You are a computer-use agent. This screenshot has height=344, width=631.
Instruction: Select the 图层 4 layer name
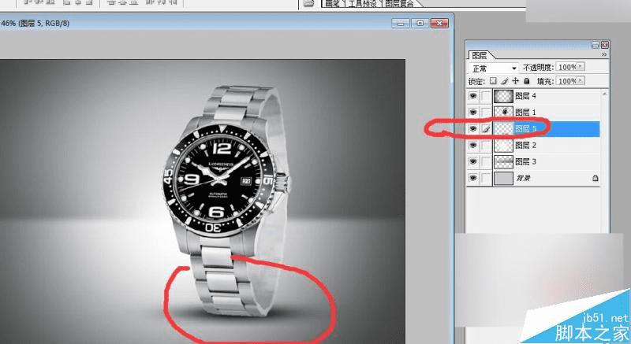[525, 96]
